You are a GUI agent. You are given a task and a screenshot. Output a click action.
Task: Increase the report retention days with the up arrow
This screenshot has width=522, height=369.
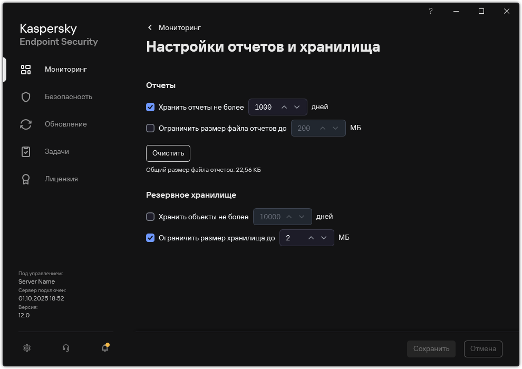[x=285, y=107]
